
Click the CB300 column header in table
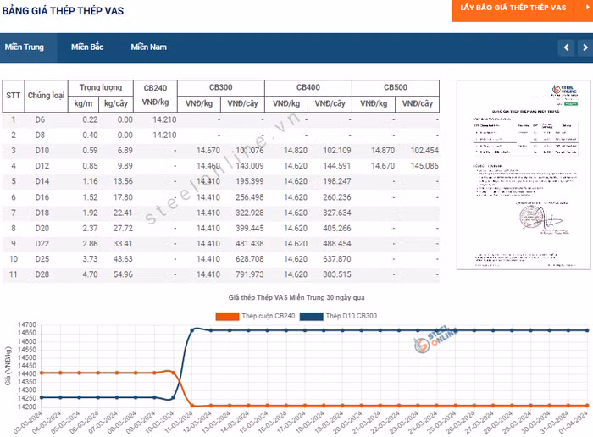click(x=220, y=88)
